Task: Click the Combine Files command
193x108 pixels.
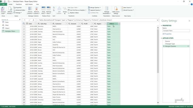Action: coord(93,13)
